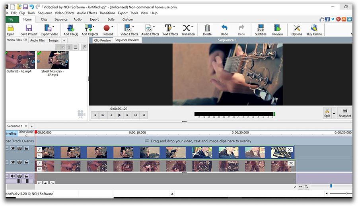Mute the audio track speaker icon

(13, 176)
